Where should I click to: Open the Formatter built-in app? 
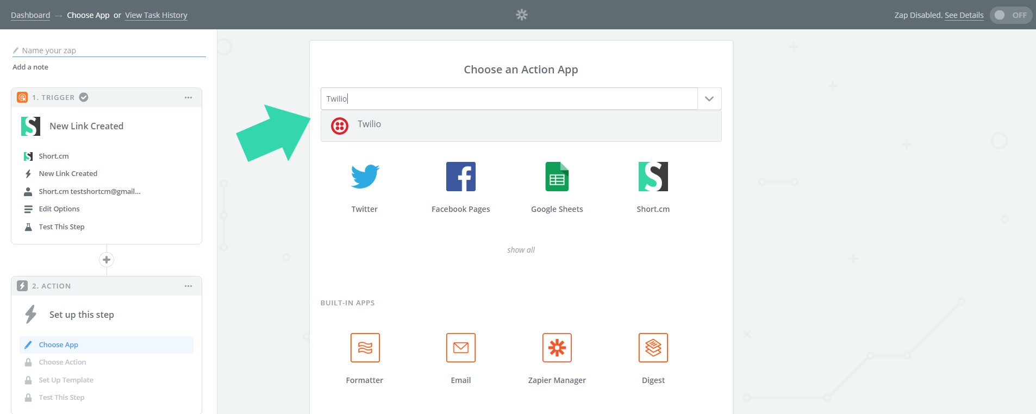(x=365, y=348)
